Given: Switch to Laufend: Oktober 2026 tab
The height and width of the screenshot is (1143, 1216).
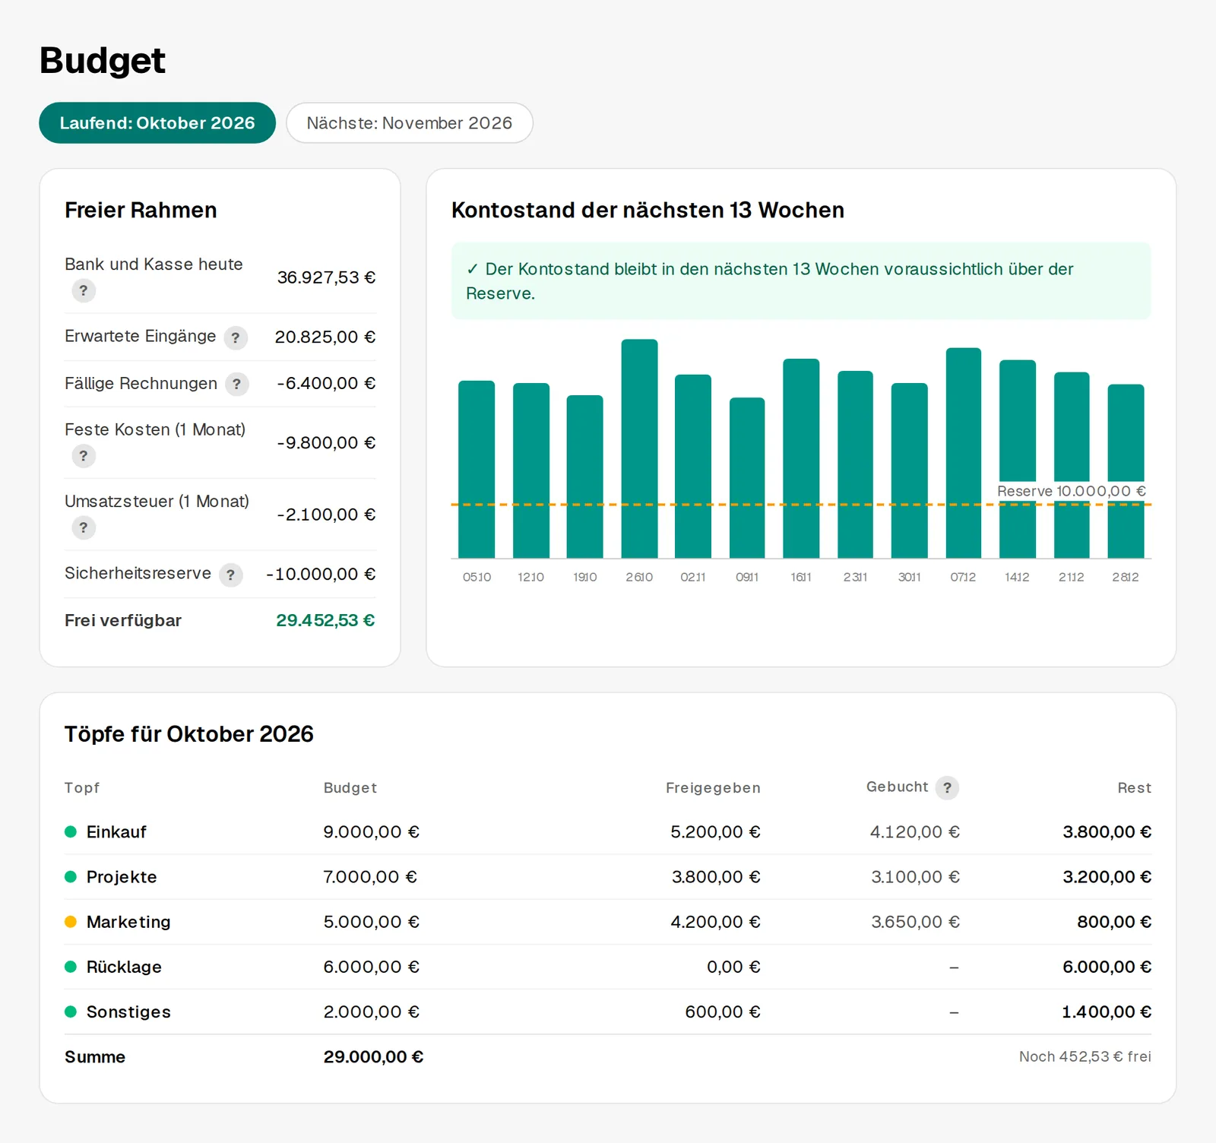Looking at the screenshot, I should click(157, 123).
